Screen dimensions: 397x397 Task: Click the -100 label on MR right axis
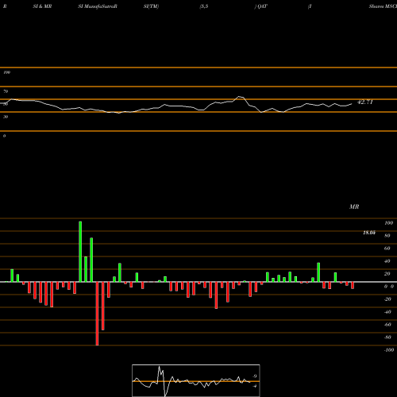389,350
